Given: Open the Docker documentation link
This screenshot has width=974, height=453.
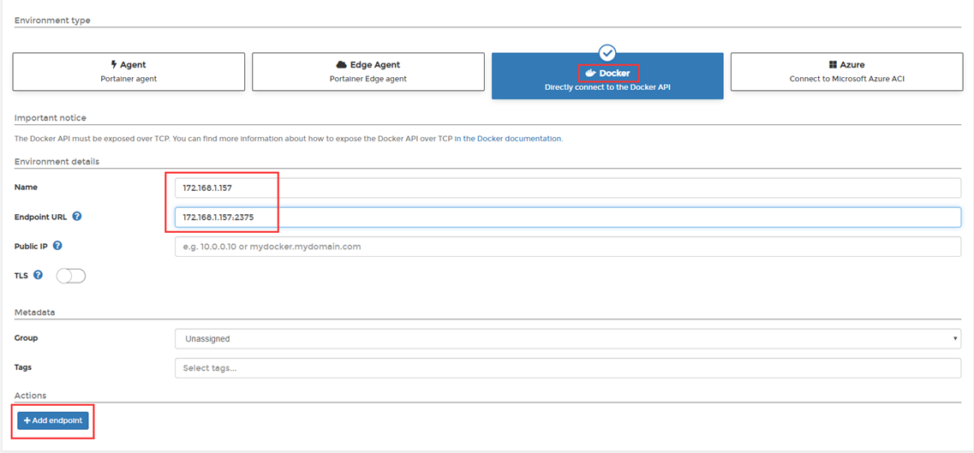Looking at the screenshot, I should pos(508,139).
